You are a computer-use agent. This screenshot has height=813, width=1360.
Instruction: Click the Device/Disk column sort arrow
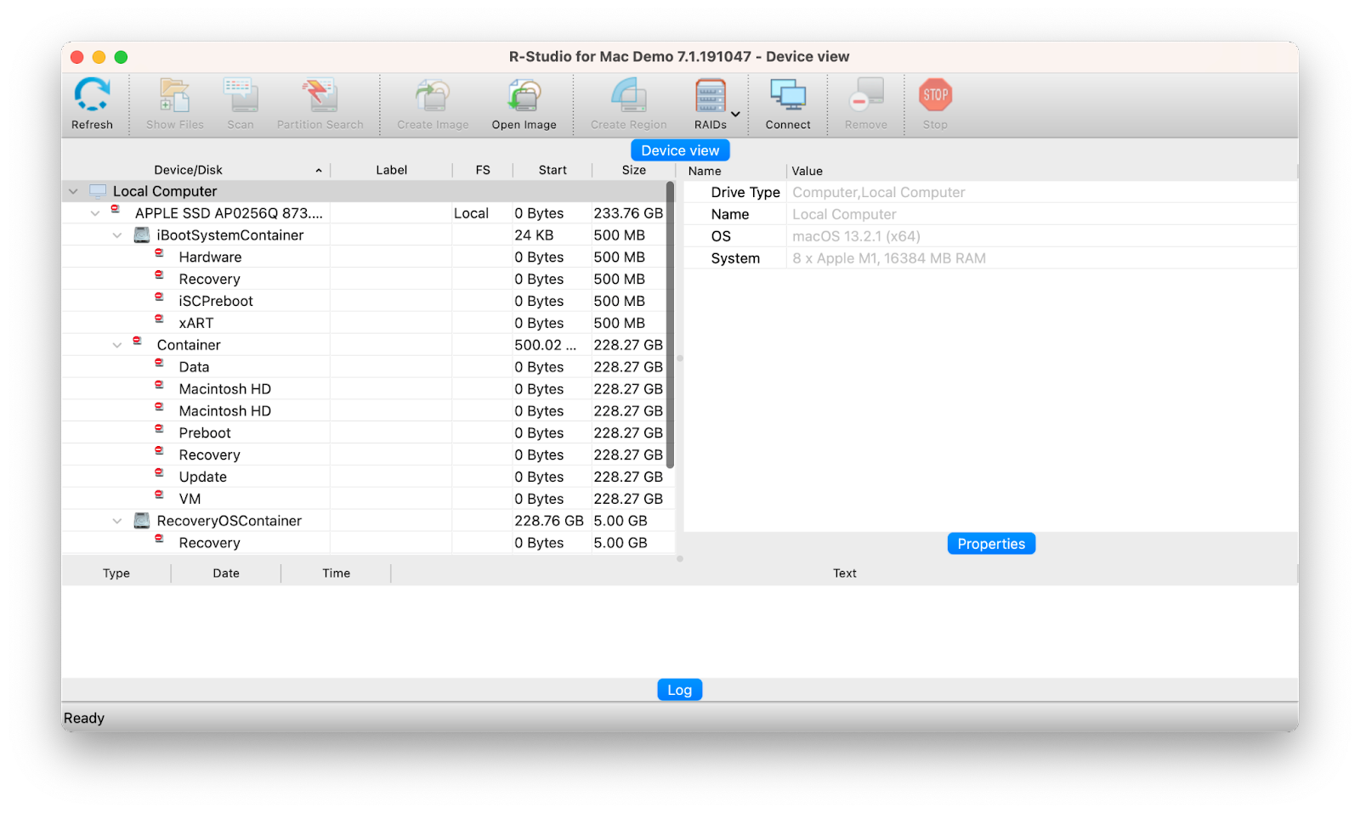(x=319, y=169)
